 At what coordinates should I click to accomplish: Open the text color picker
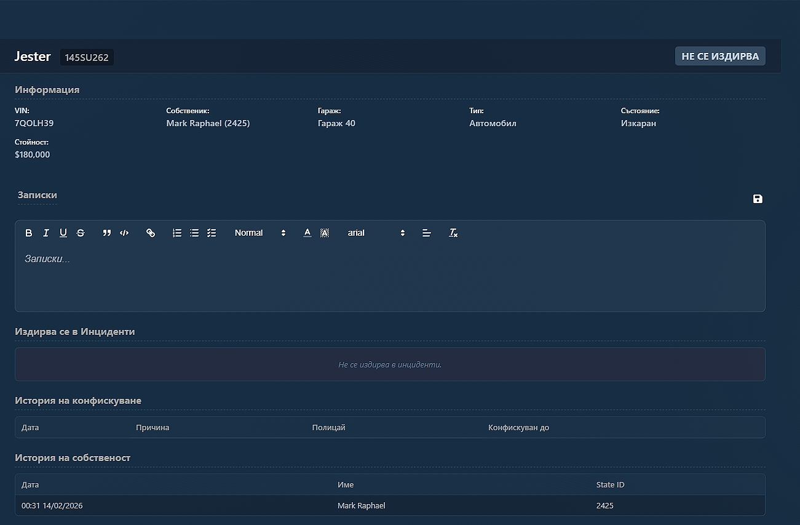click(x=307, y=233)
